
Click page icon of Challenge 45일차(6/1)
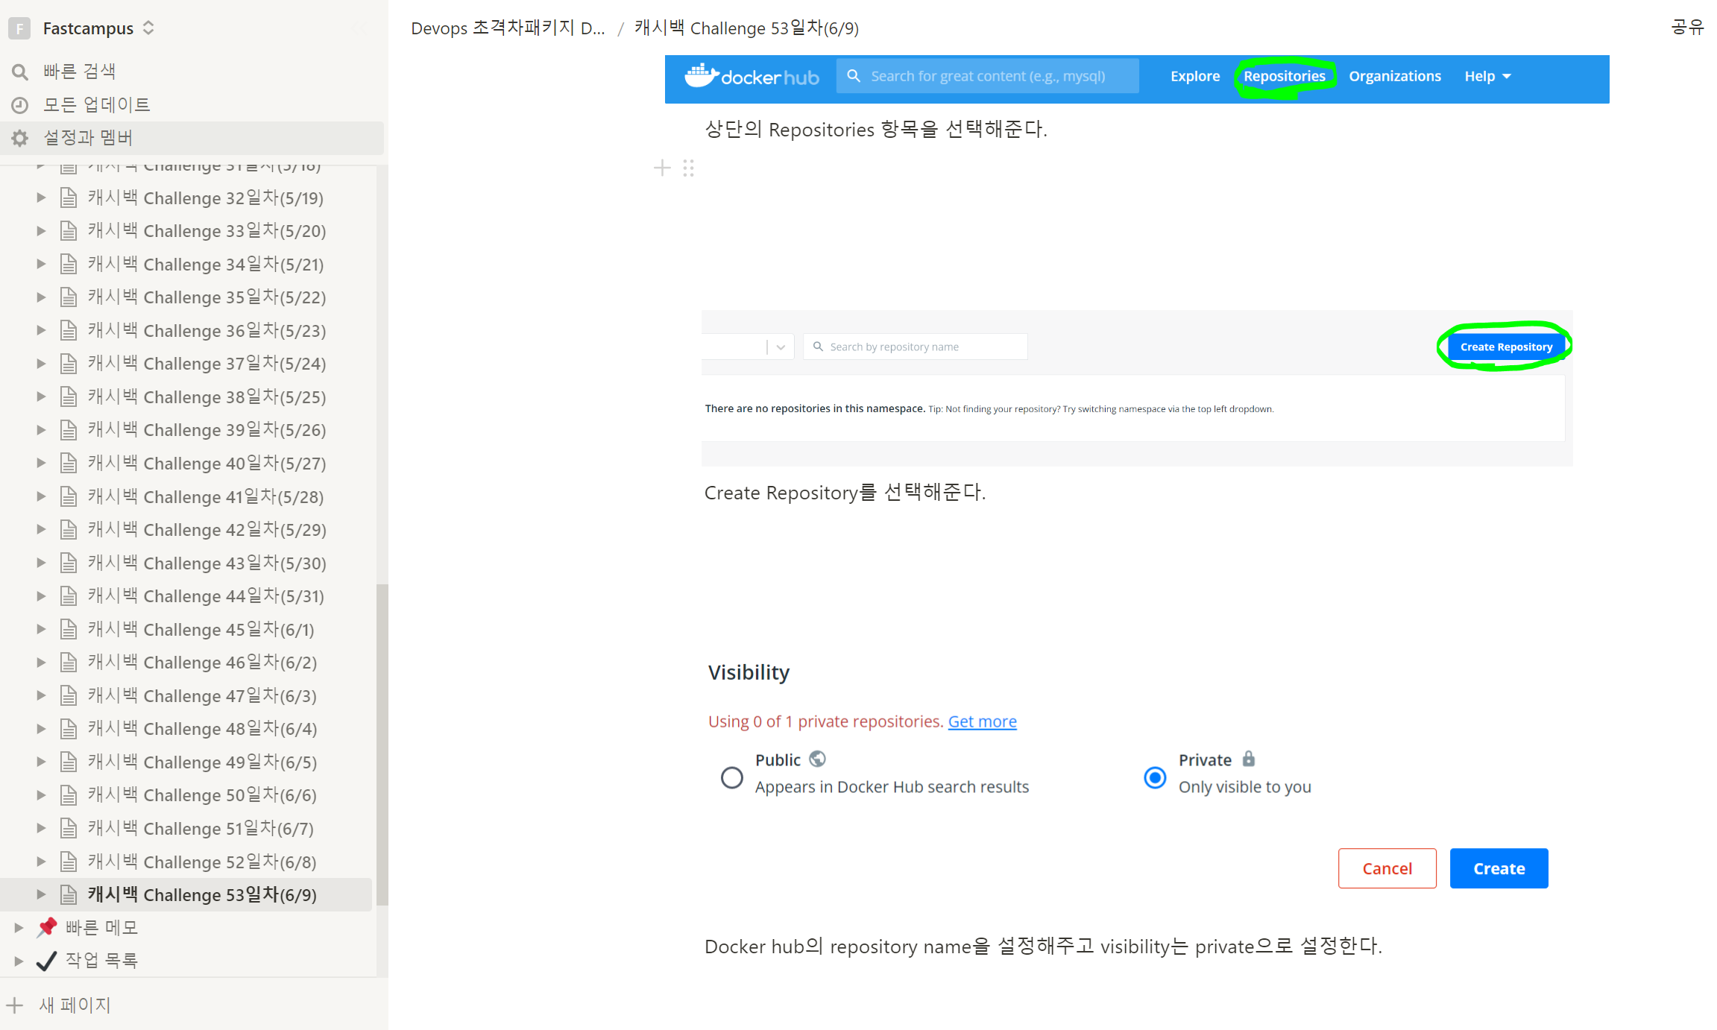point(69,630)
